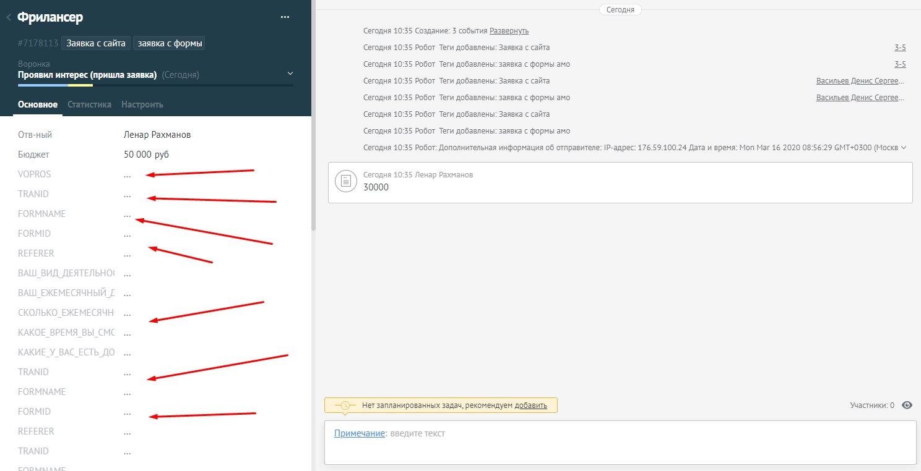
Task: Expand the pipeline stage dropdown chevron
Action: pyautogui.click(x=290, y=74)
